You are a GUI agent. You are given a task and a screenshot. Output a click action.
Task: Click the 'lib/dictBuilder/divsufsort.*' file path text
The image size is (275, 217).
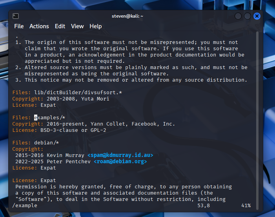tap(78, 92)
